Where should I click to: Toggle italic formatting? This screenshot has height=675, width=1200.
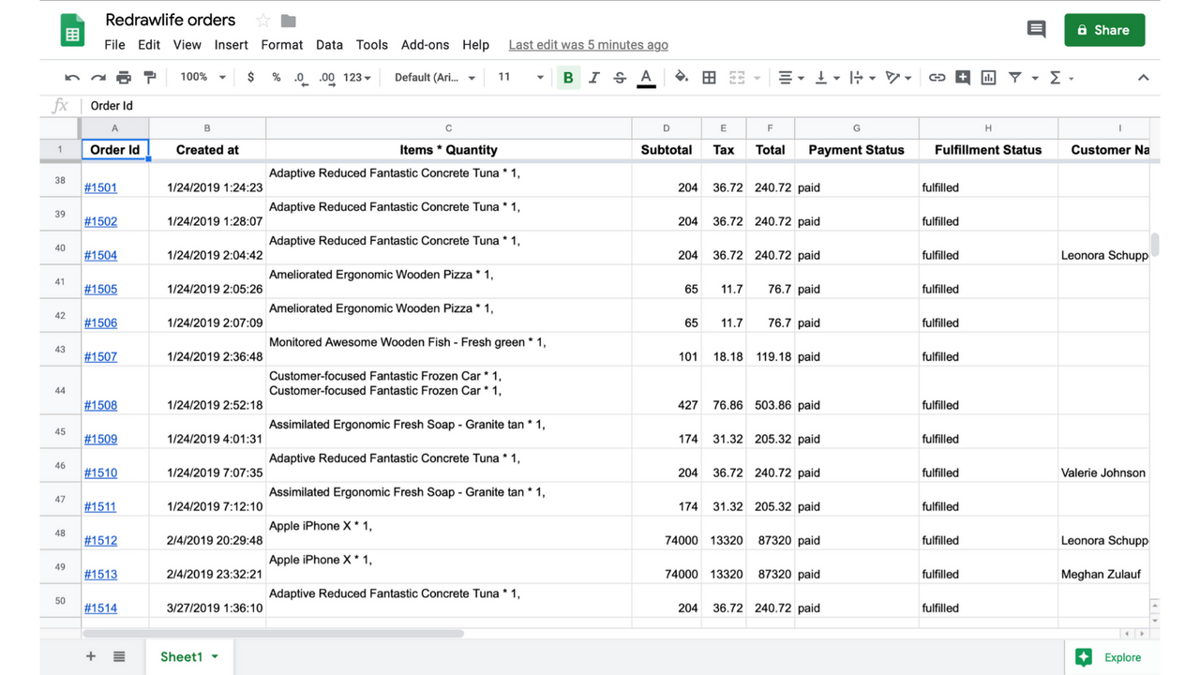(x=593, y=77)
